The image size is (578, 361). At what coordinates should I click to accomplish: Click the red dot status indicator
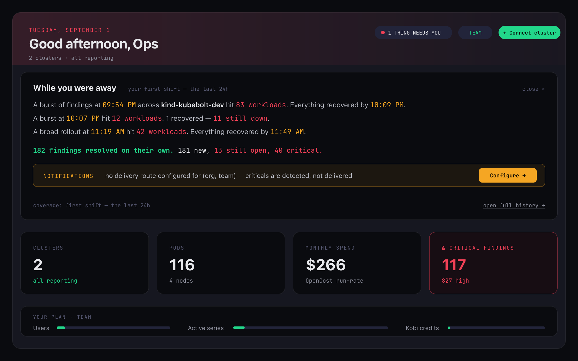[x=383, y=32]
